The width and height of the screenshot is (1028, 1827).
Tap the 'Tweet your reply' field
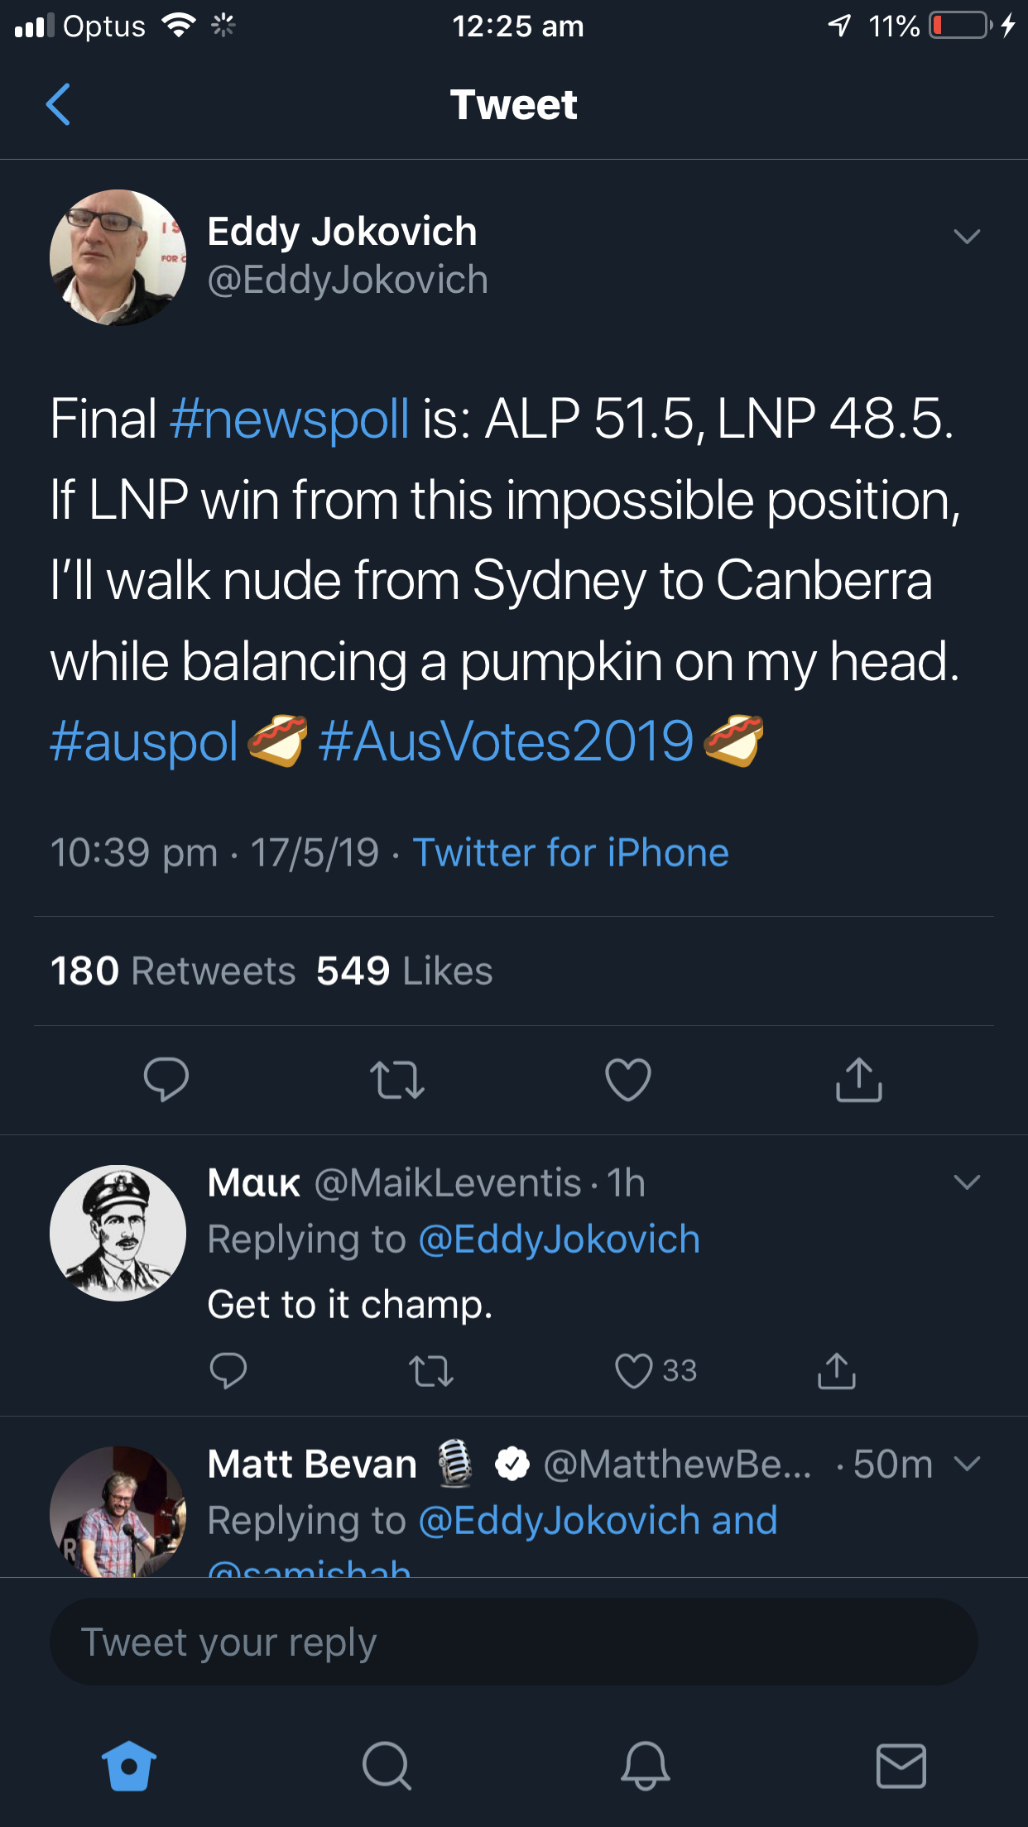coord(513,1642)
